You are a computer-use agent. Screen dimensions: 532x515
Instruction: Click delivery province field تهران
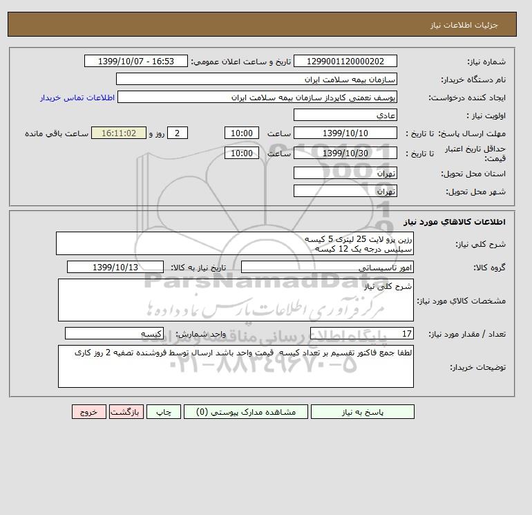[x=345, y=173]
